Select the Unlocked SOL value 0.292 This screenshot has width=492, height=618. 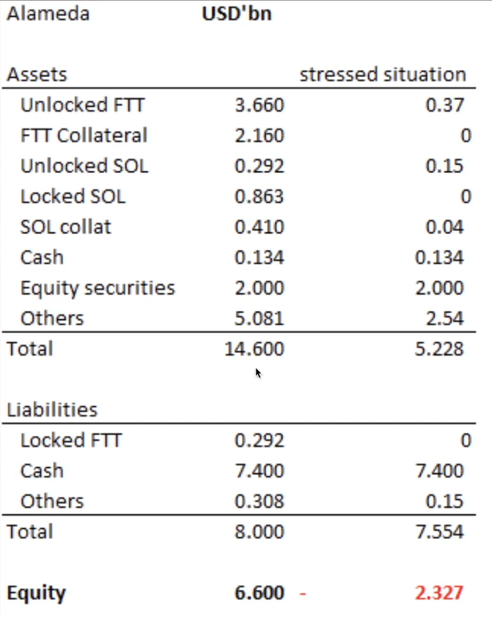259,166
